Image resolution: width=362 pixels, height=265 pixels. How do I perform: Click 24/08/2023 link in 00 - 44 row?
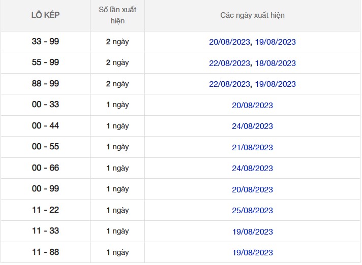(x=252, y=126)
